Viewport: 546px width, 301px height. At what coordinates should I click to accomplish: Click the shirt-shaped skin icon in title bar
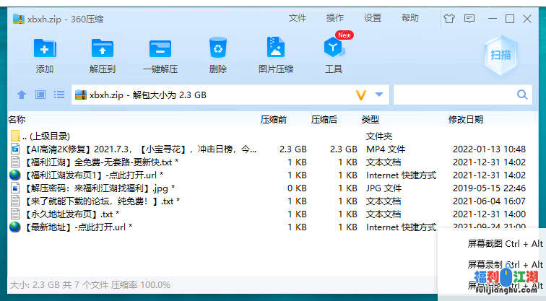pyautogui.click(x=450, y=18)
